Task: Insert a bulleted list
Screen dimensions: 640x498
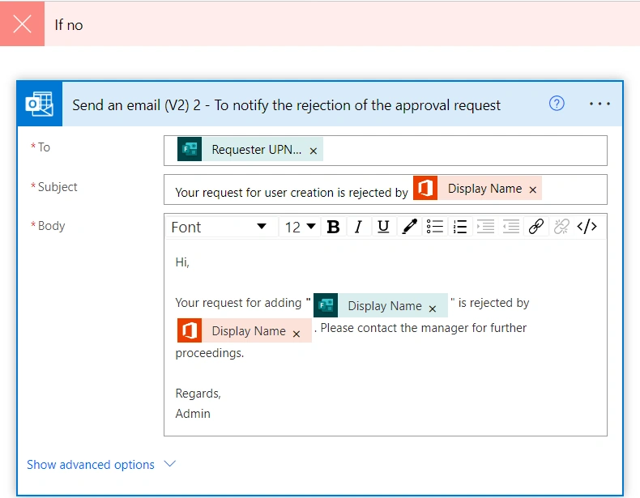Action: pyautogui.click(x=435, y=227)
